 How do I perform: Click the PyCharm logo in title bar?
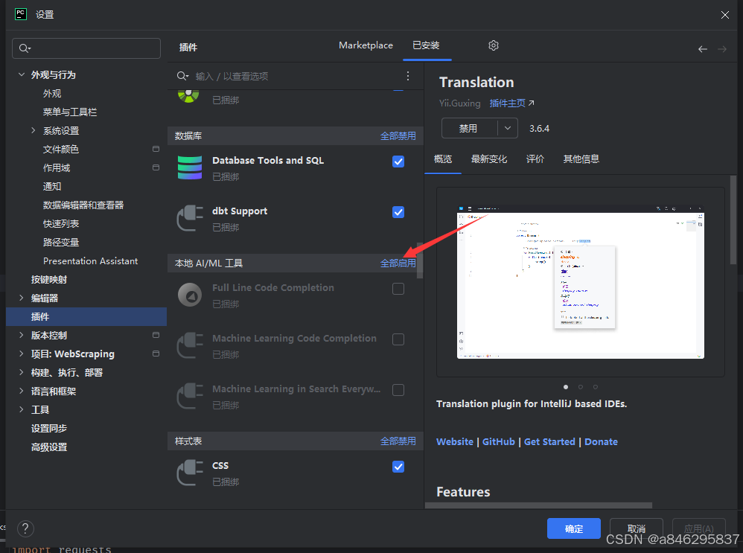(21, 14)
